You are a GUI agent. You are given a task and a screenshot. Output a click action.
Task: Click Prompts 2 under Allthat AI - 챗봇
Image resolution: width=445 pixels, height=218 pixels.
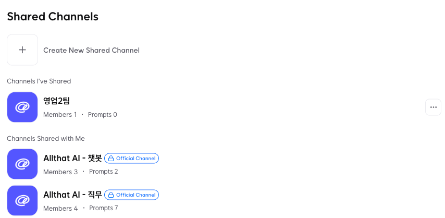click(104, 172)
